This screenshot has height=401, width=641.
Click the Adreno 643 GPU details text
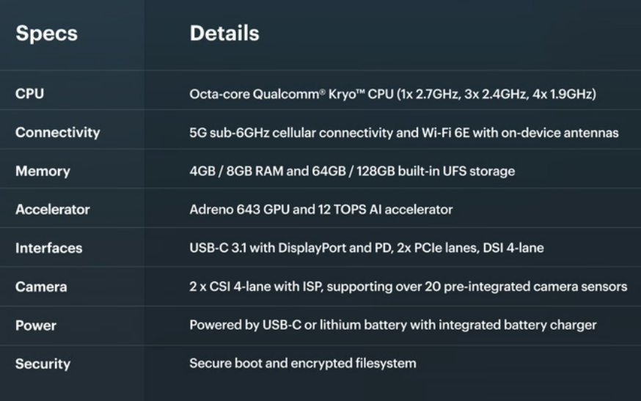[x=321, y=209]
